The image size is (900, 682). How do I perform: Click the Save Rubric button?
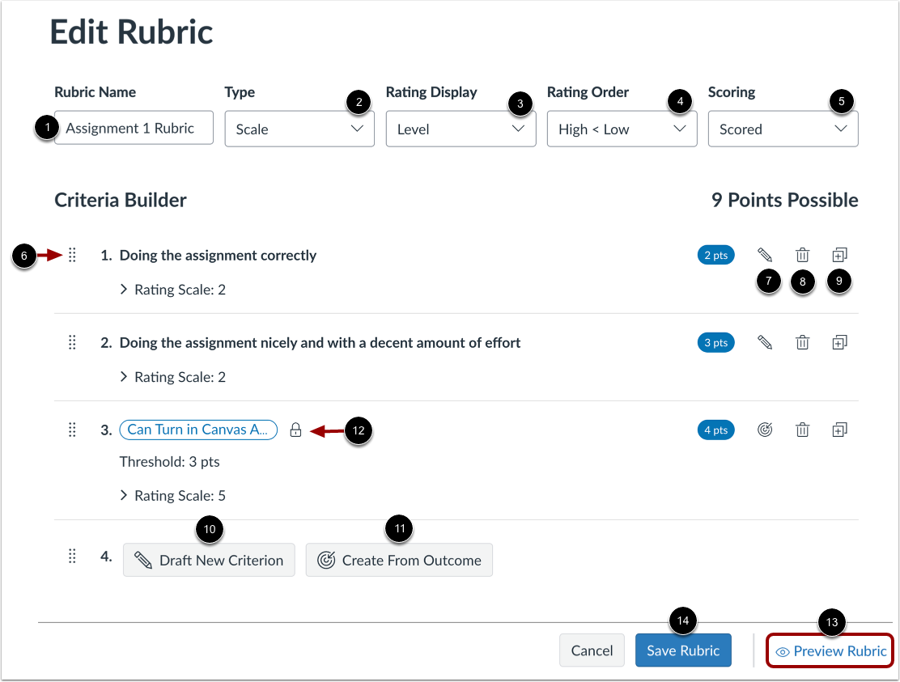point(683,650)
